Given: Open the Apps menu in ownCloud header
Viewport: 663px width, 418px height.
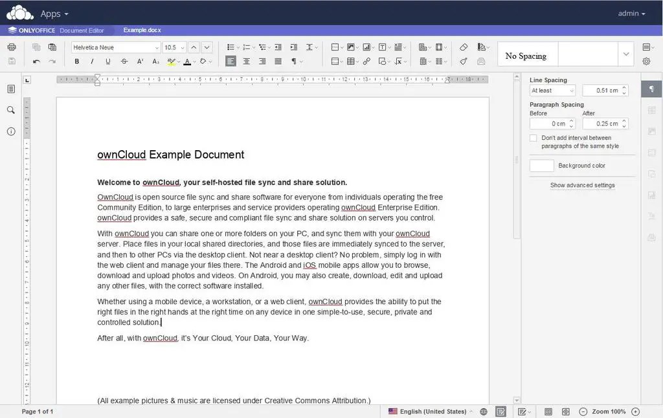Looking at the screenshot, I should 54,14.
